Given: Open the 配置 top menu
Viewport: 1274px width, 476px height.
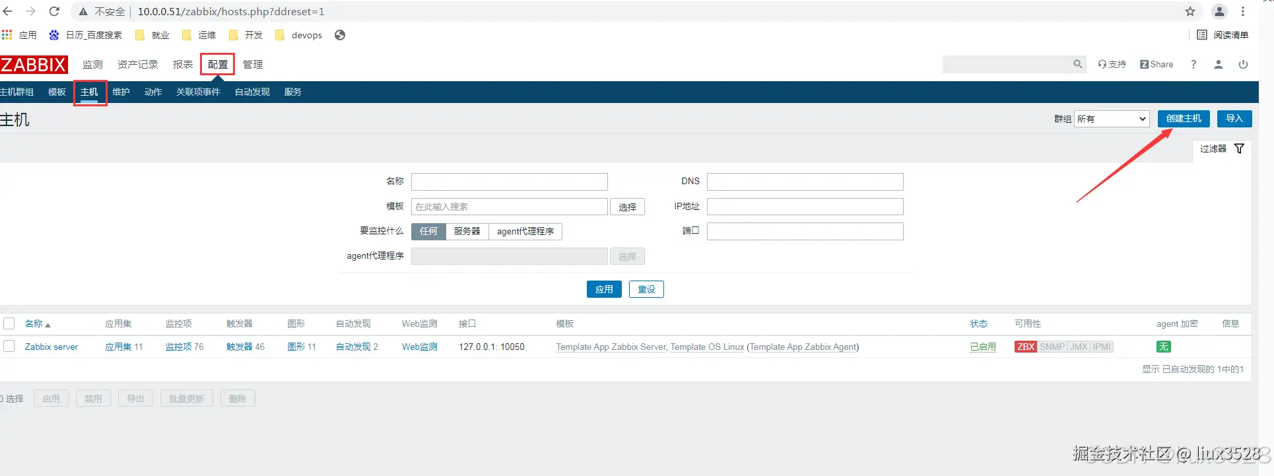Looking at the screenshot, I should coord(218,64).
